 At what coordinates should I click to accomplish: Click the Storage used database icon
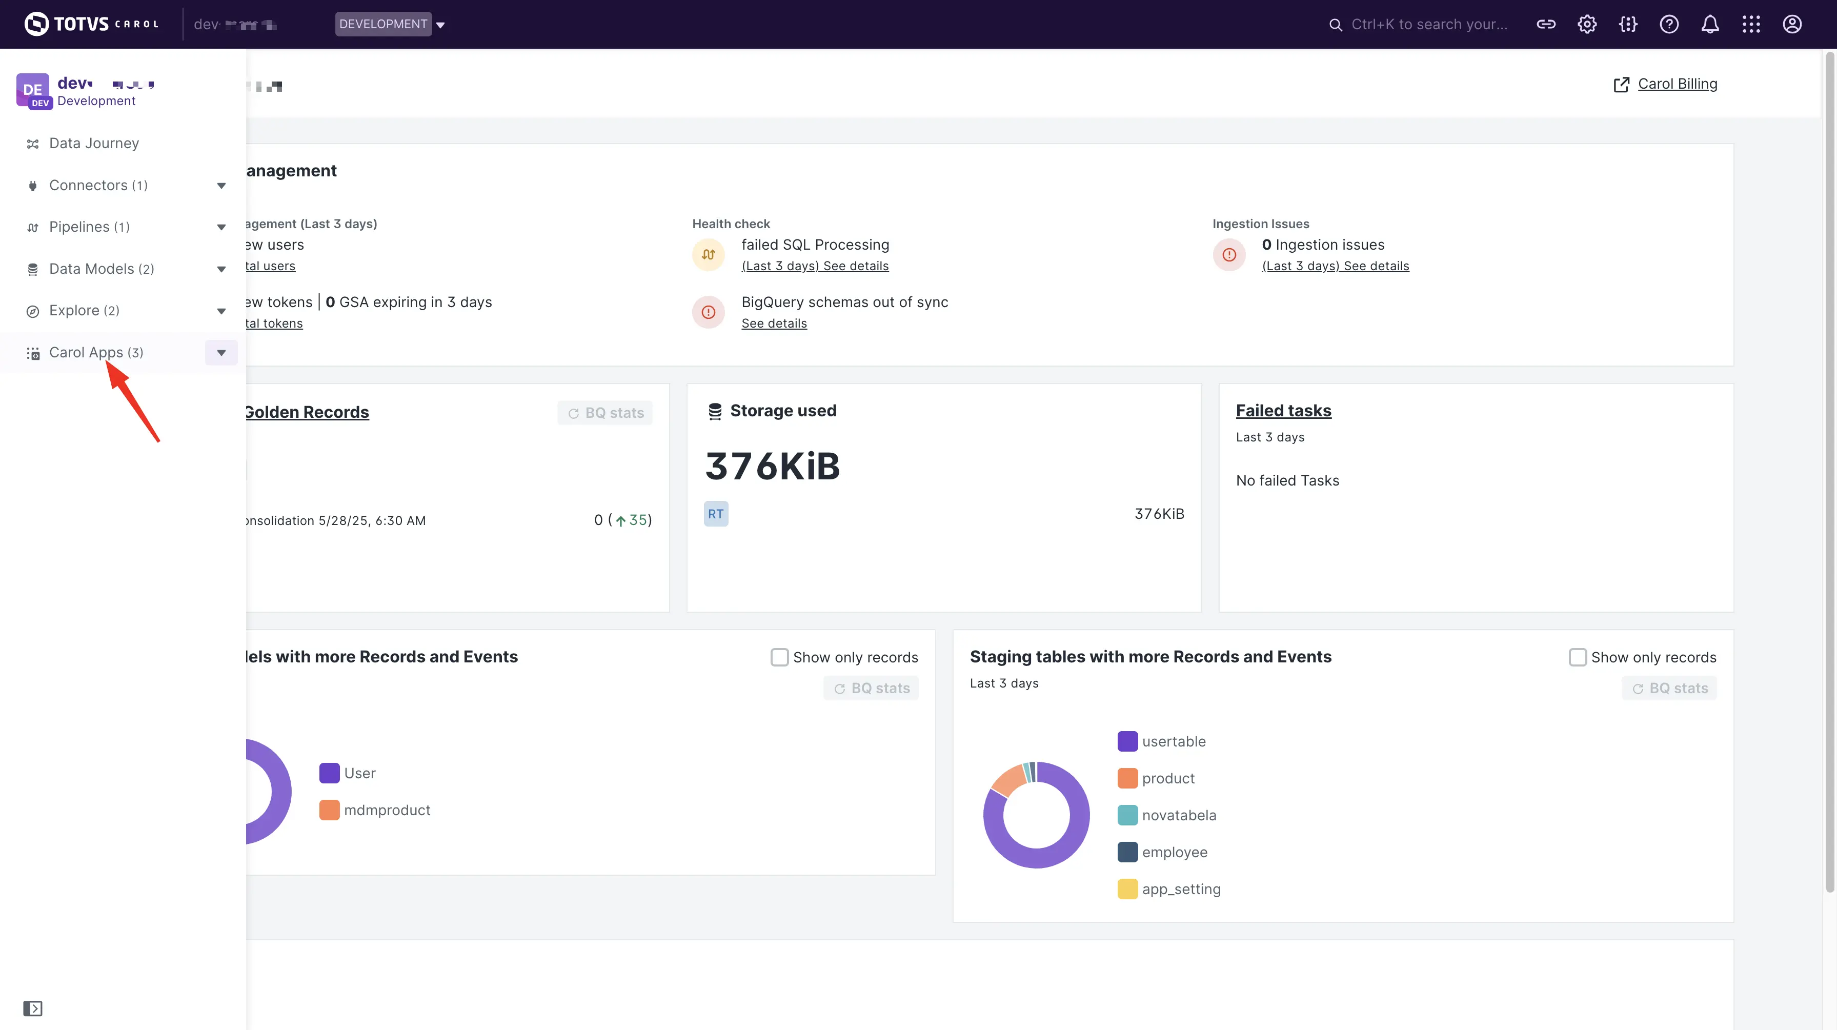click(715, 412)
